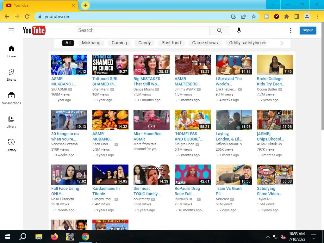Image resolution: width=324 pixels, height=243 pixels.
Task: Click the share page icon in address bar
Action: [x=244, y=16]
